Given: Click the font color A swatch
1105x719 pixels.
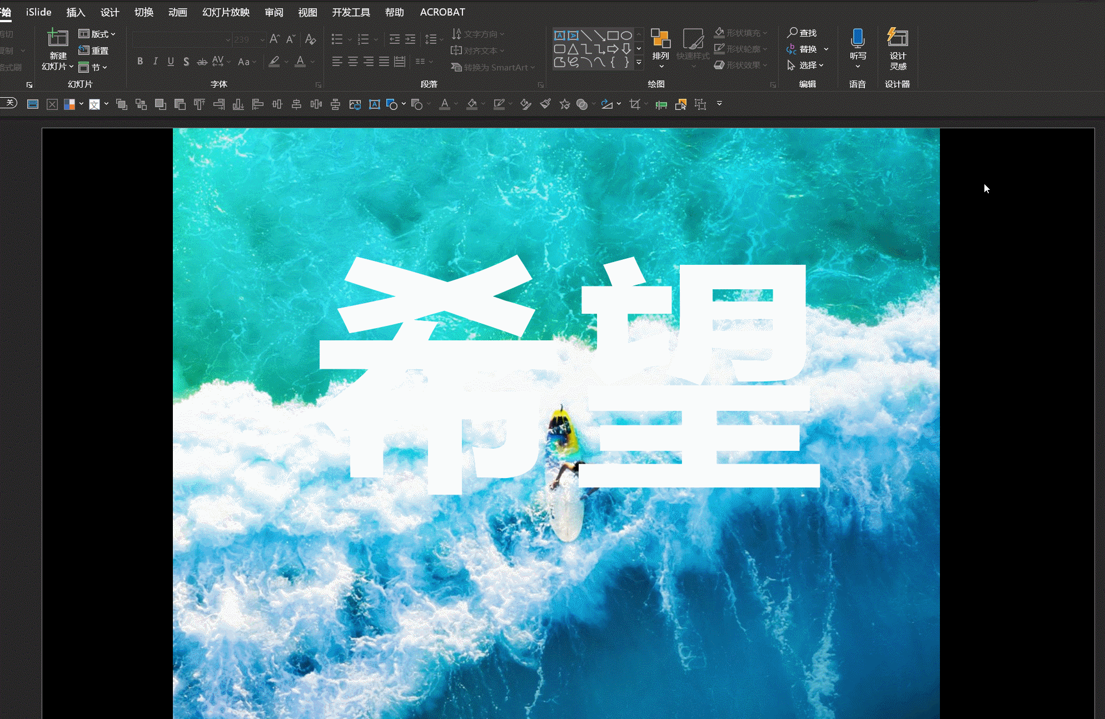Looking at the screenshot, I should click(300, 62).
